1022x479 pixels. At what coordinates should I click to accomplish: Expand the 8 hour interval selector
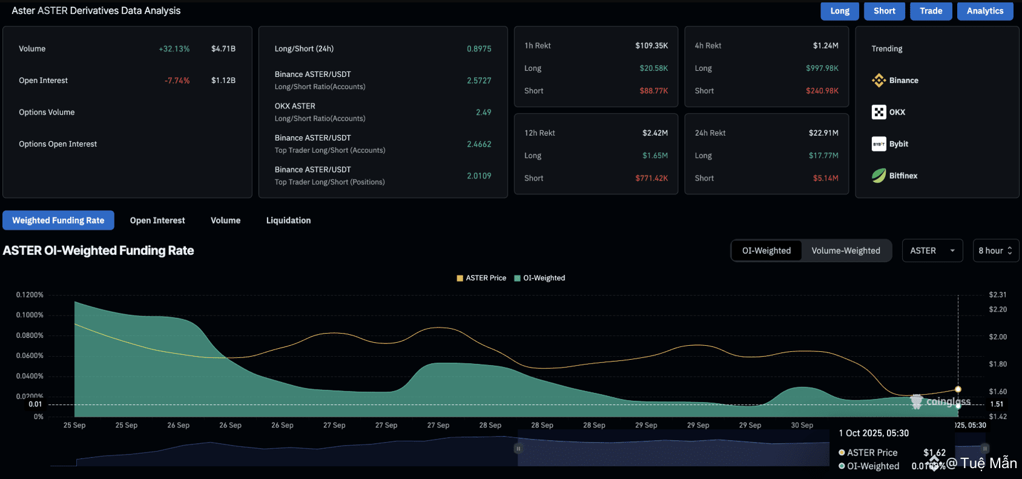point(995,251)
